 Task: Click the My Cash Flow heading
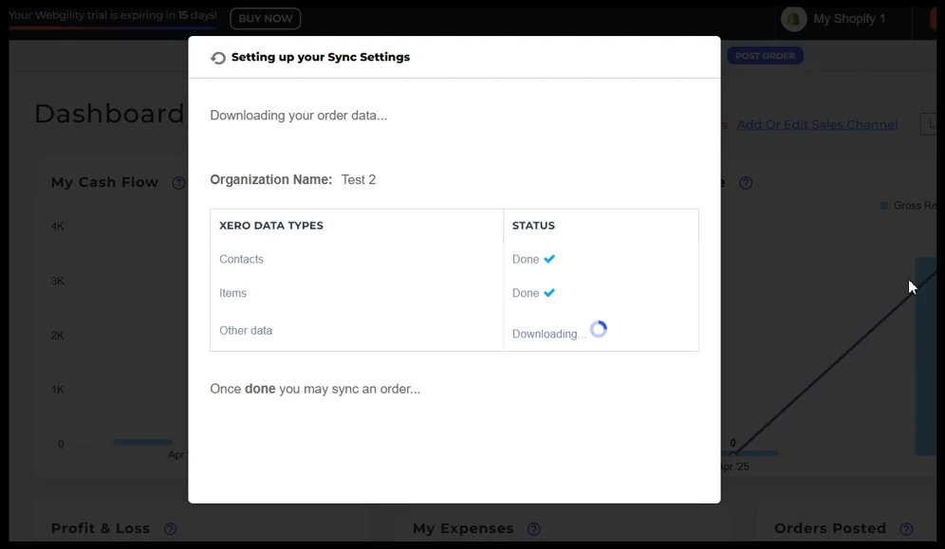tap(104, 182)
